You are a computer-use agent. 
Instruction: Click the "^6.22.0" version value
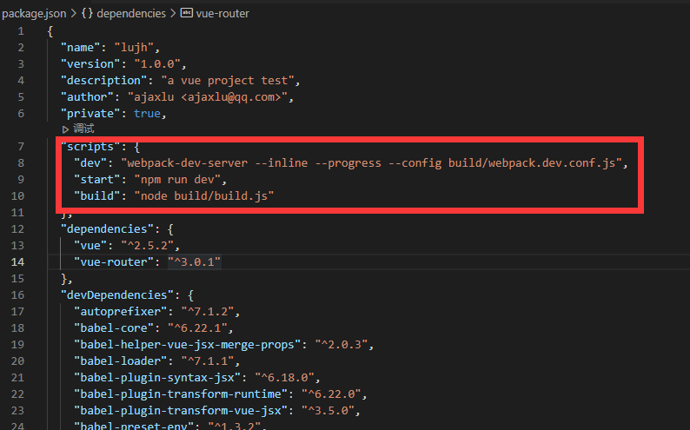[x=331, y=394]
